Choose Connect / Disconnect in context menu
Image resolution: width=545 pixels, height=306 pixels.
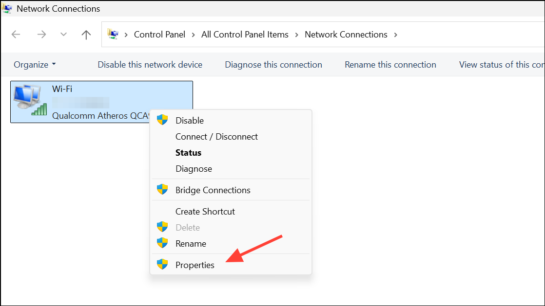(216, 137)
